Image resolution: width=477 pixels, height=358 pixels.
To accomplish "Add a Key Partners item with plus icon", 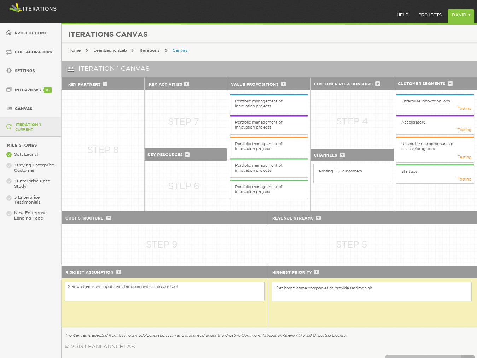I will [105, 84].
